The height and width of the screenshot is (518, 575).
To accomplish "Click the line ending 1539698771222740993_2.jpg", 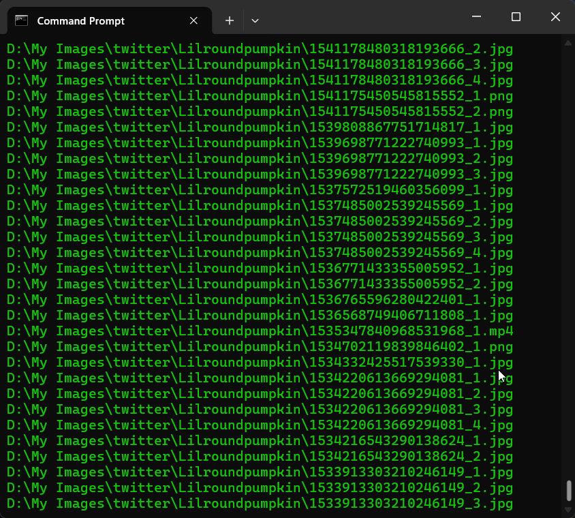I will [x=260, y=159].
